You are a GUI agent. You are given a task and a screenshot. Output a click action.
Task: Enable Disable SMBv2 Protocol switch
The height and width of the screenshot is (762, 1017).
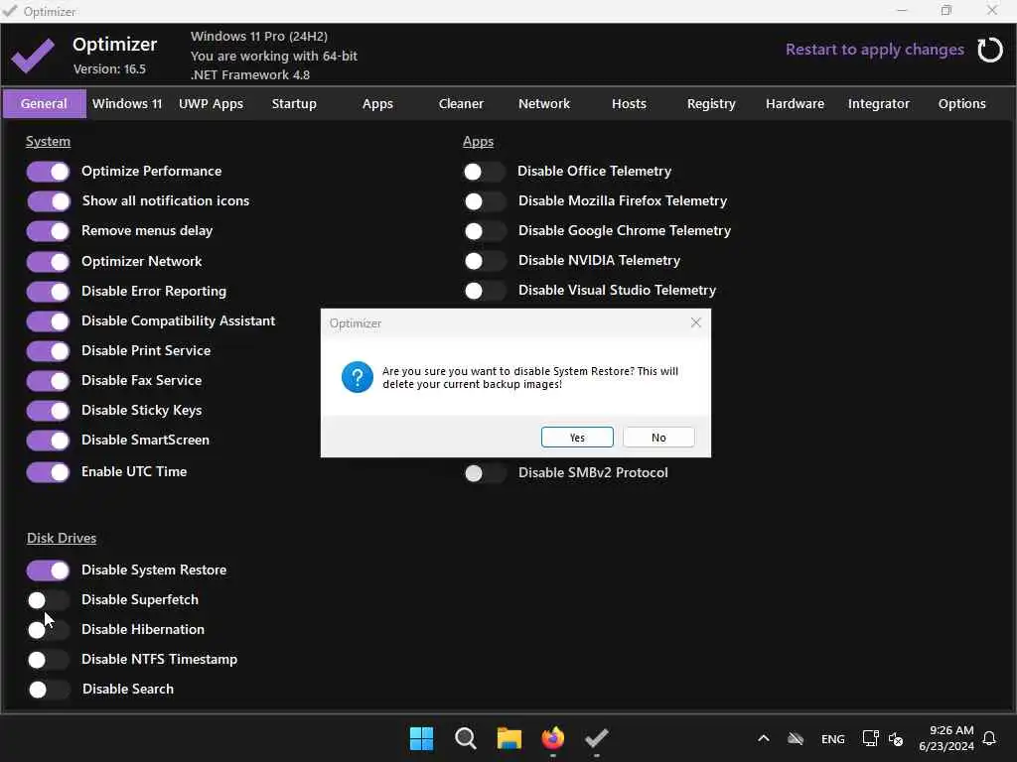tap(485, 473)
